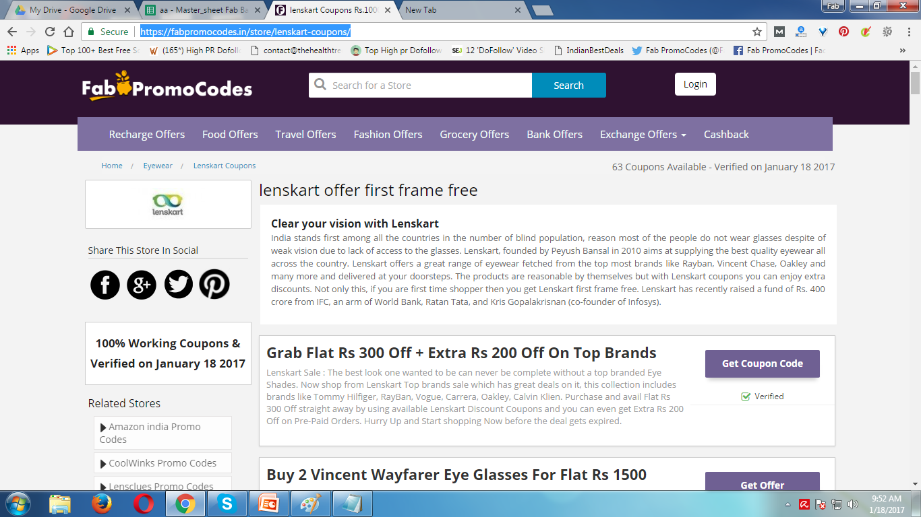The width and height of the screenshot is (921, 517).
Task: Open Cashback menu item
Action: point(726,135)
